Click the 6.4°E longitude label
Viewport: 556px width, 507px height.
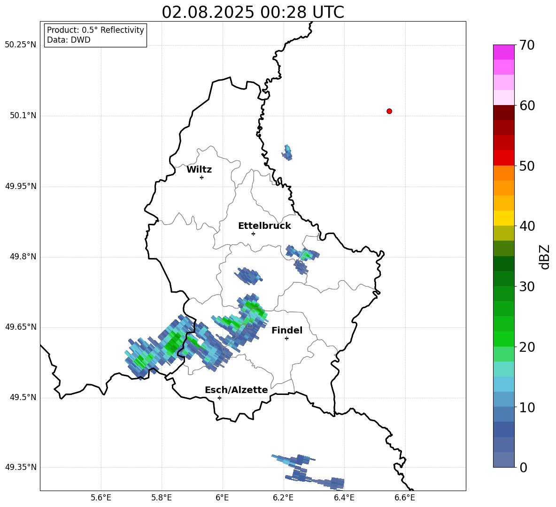point(344,498)
